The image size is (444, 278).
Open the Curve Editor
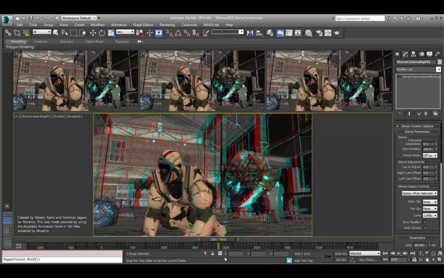point(289,33)
